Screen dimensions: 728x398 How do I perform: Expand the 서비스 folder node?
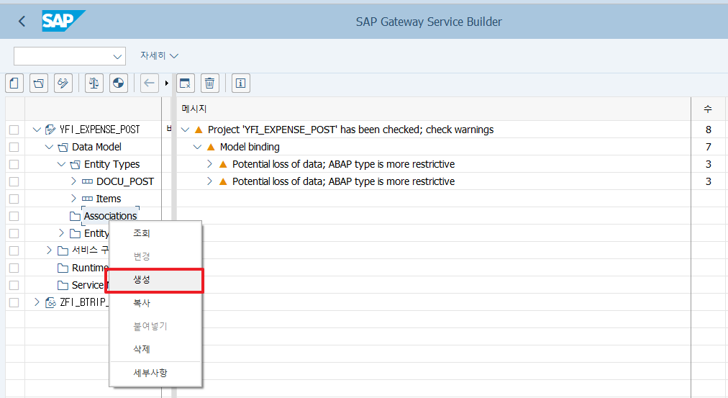(49, 250)
